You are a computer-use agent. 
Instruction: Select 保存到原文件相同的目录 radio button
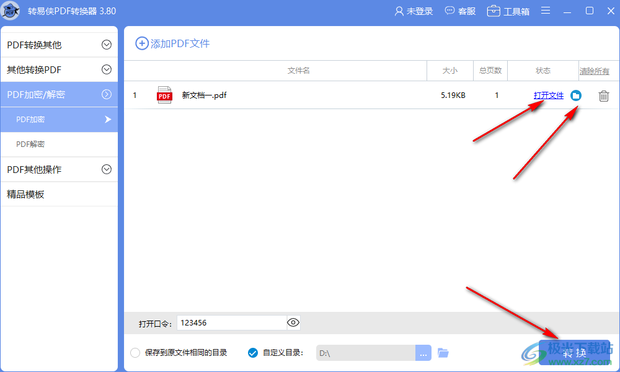135,353
